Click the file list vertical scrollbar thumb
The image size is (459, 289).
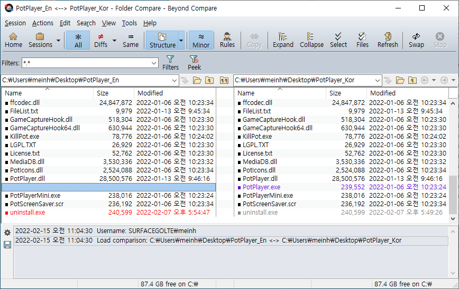[x=453, y=194]
